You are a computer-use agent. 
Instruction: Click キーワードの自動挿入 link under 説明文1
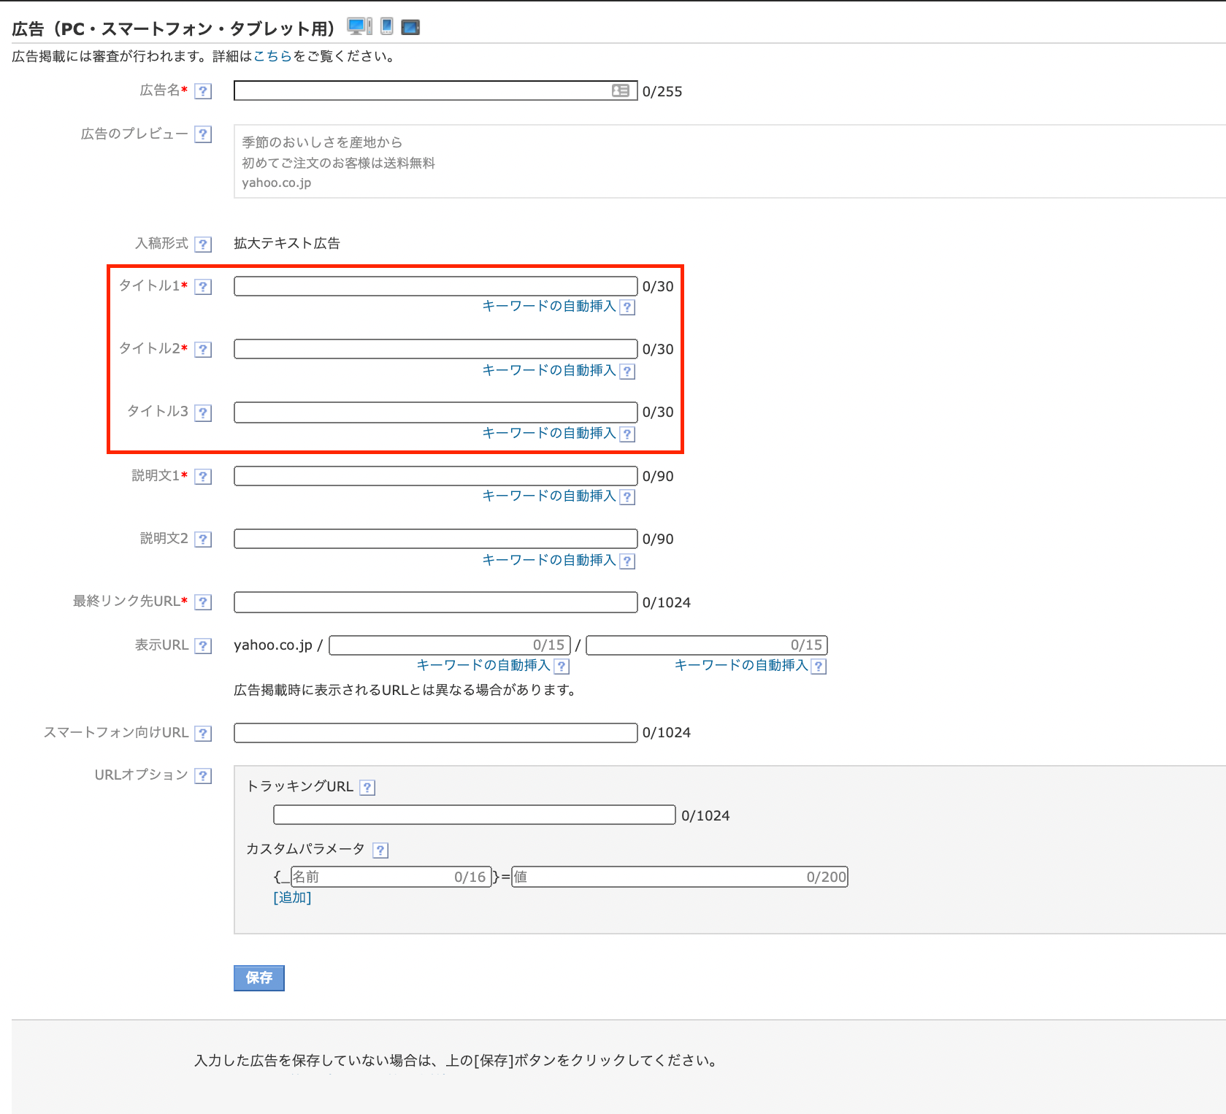click(x=549, y=496)
